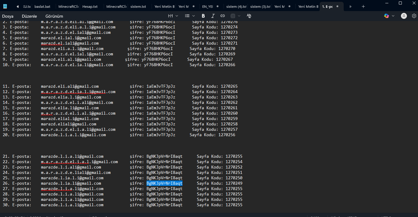Viewport: 418px width, 217px height.
Task: Click page code 1270249
Action: tap(234, 183)
